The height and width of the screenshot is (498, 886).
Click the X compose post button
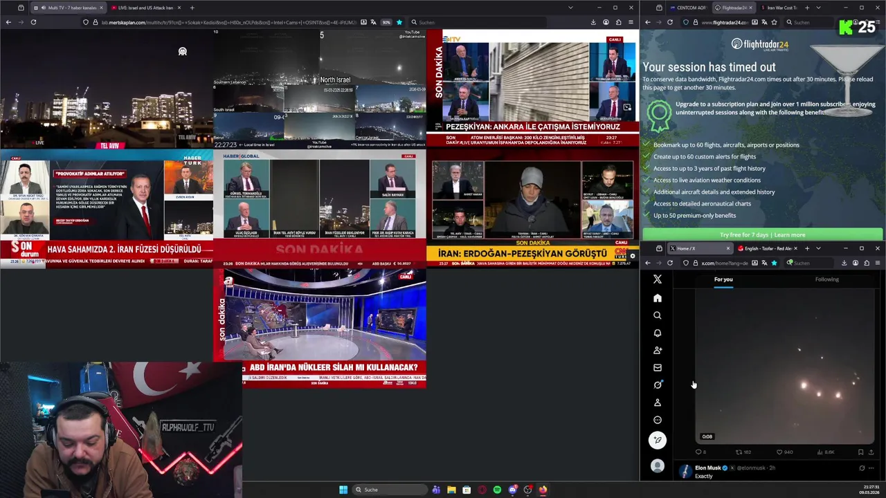[x=658, y=440]
